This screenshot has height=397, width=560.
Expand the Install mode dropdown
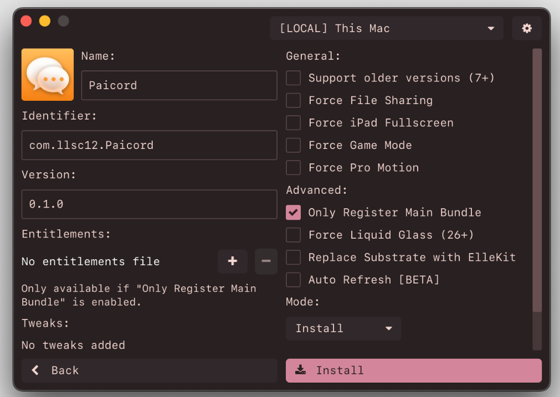point(343,328)
